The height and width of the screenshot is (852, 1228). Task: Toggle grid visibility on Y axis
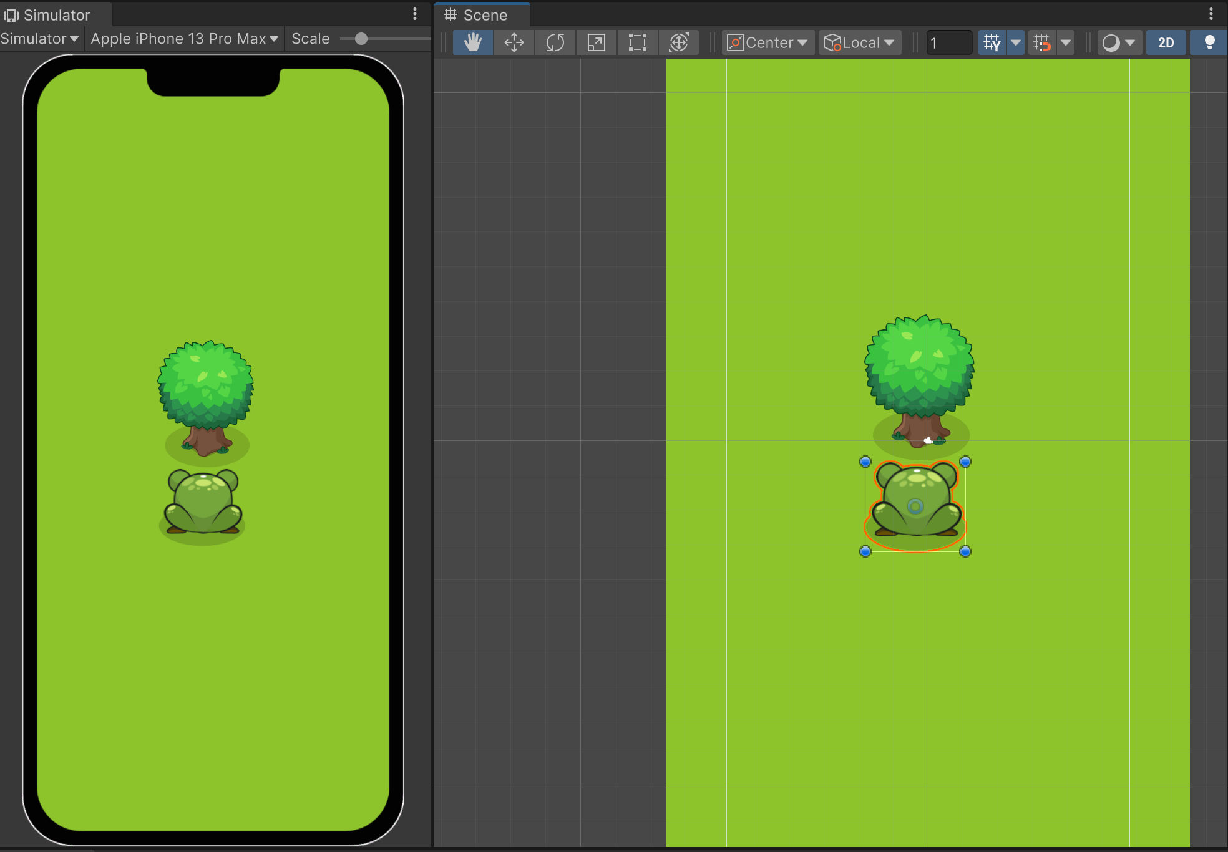(x=992, y=42)
